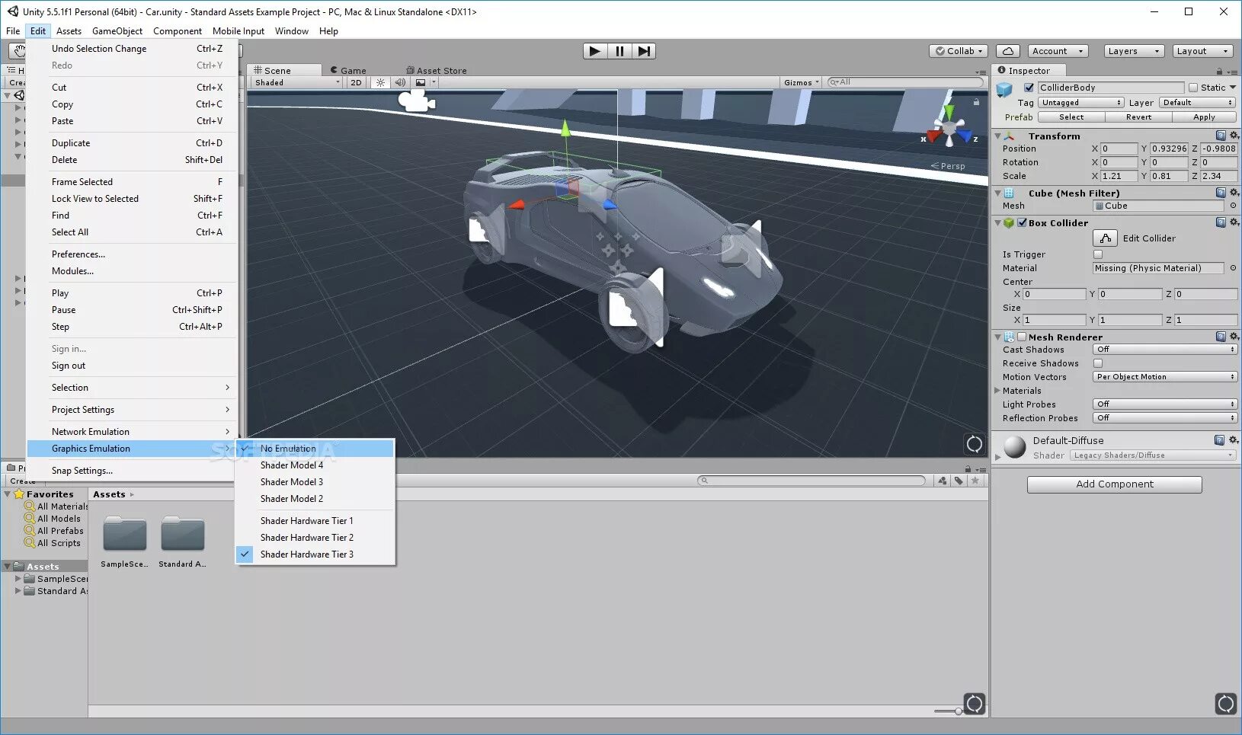The height and width of the screenshot is (735, 1242).
Task: Toggle Mesh Renderer enabled checkbox
Action: coord(1022,337)
